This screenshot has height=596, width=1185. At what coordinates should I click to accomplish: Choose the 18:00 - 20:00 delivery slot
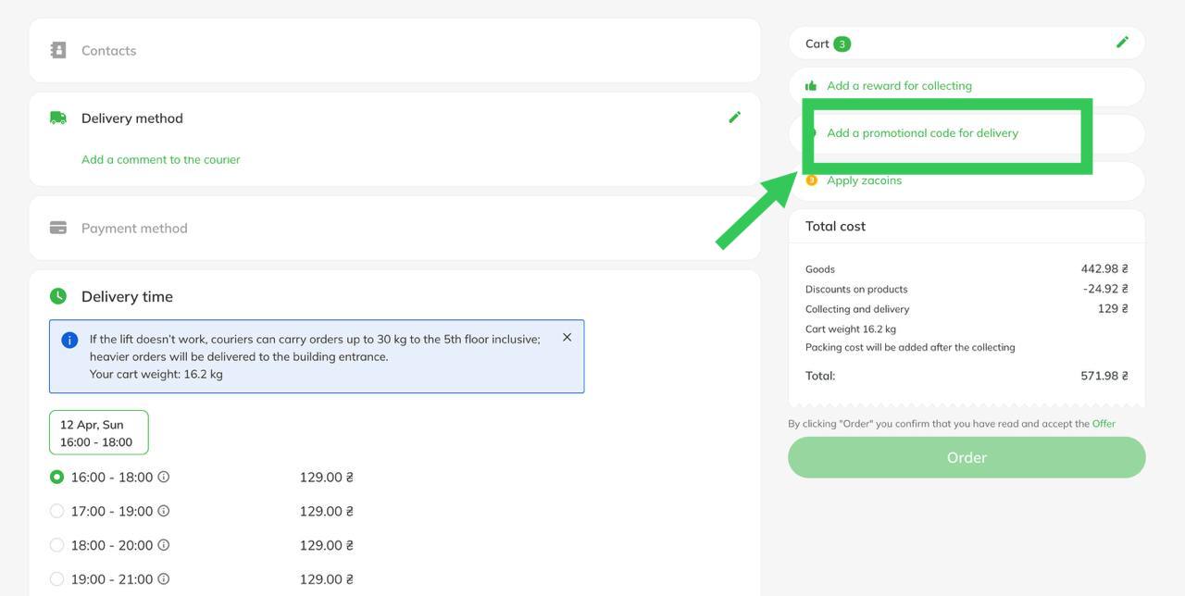click(56, 545)
